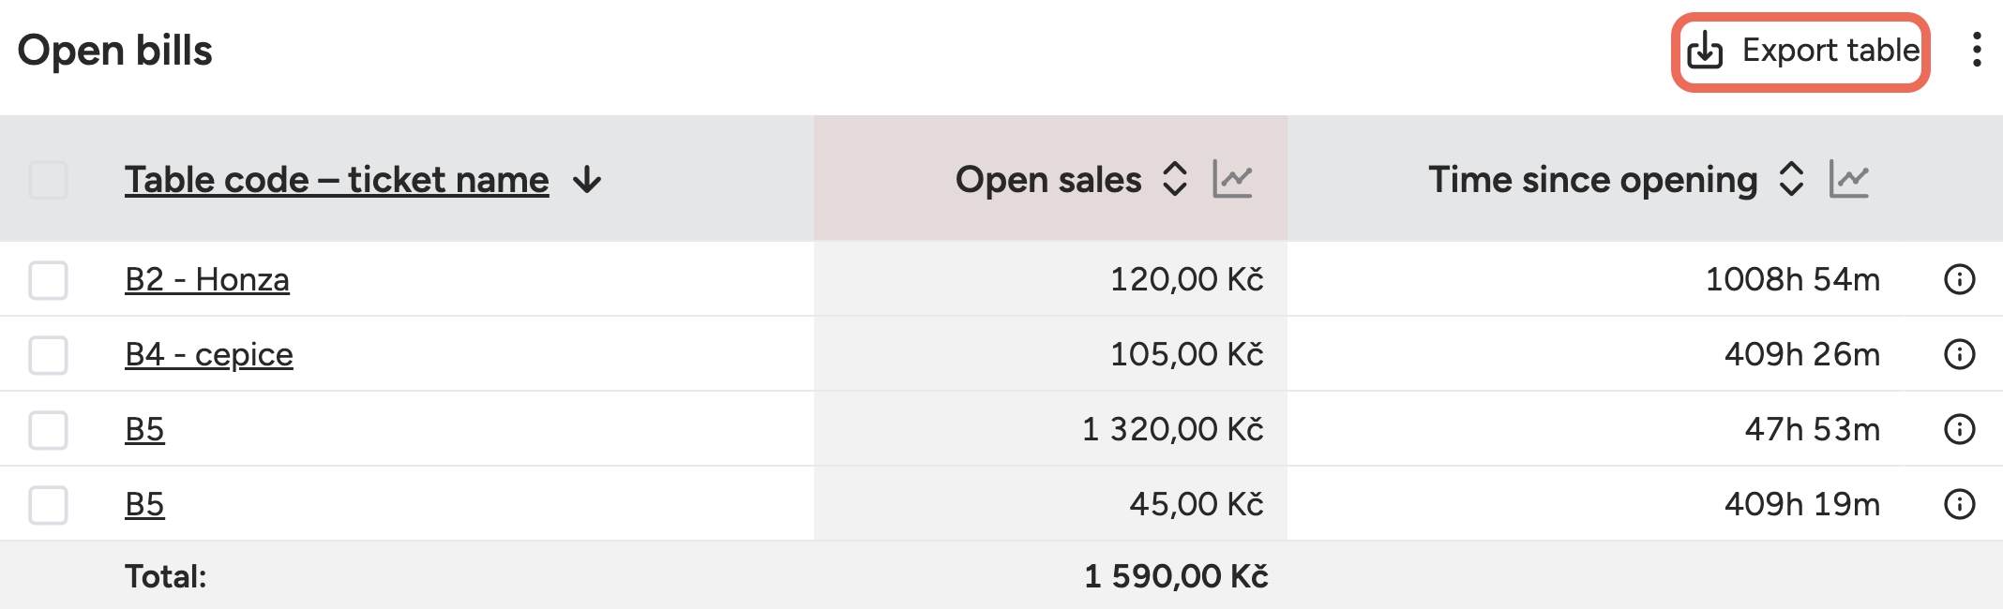Click the Table code – ticket name header
The height and width of the screenshot is (609, 2003).
coord(337,180)
